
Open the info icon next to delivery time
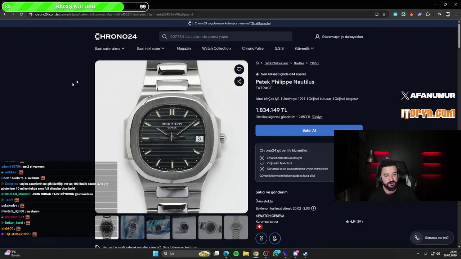(313, 208)
